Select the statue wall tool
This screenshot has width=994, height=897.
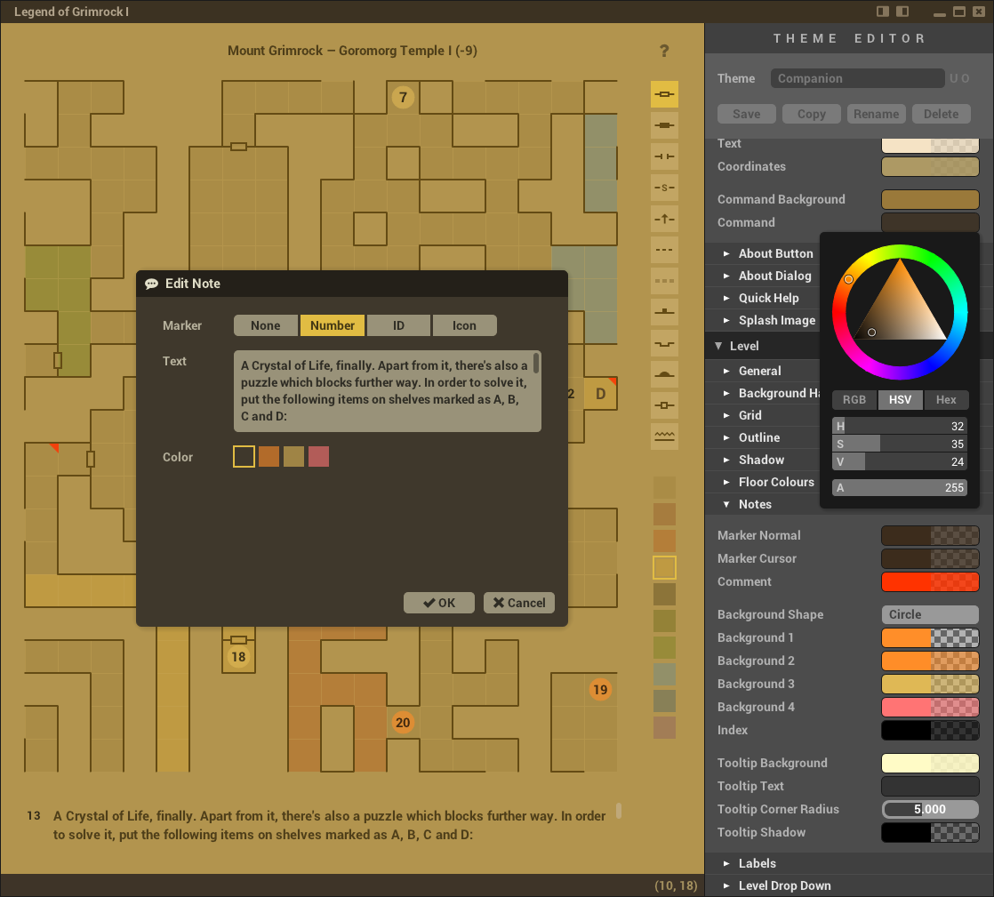[x=664, y=374]
